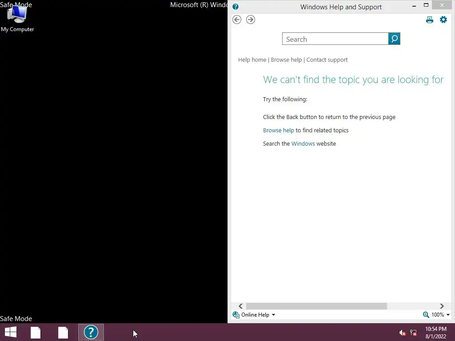Minimize the Windows Help and Support window
The image size is (455, 341).
click(414, 5)
